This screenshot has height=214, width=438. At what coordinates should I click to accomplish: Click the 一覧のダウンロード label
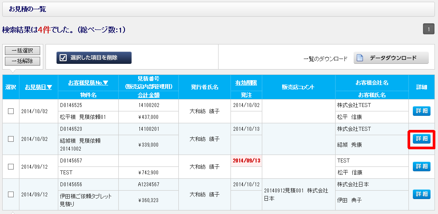point(325,59)
